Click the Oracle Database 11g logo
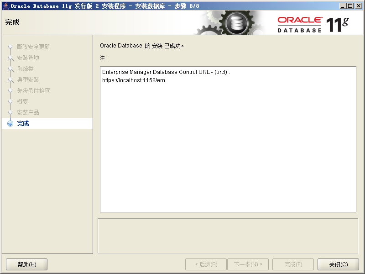Viewport: 365px width, 274px height. coord(313,24)
